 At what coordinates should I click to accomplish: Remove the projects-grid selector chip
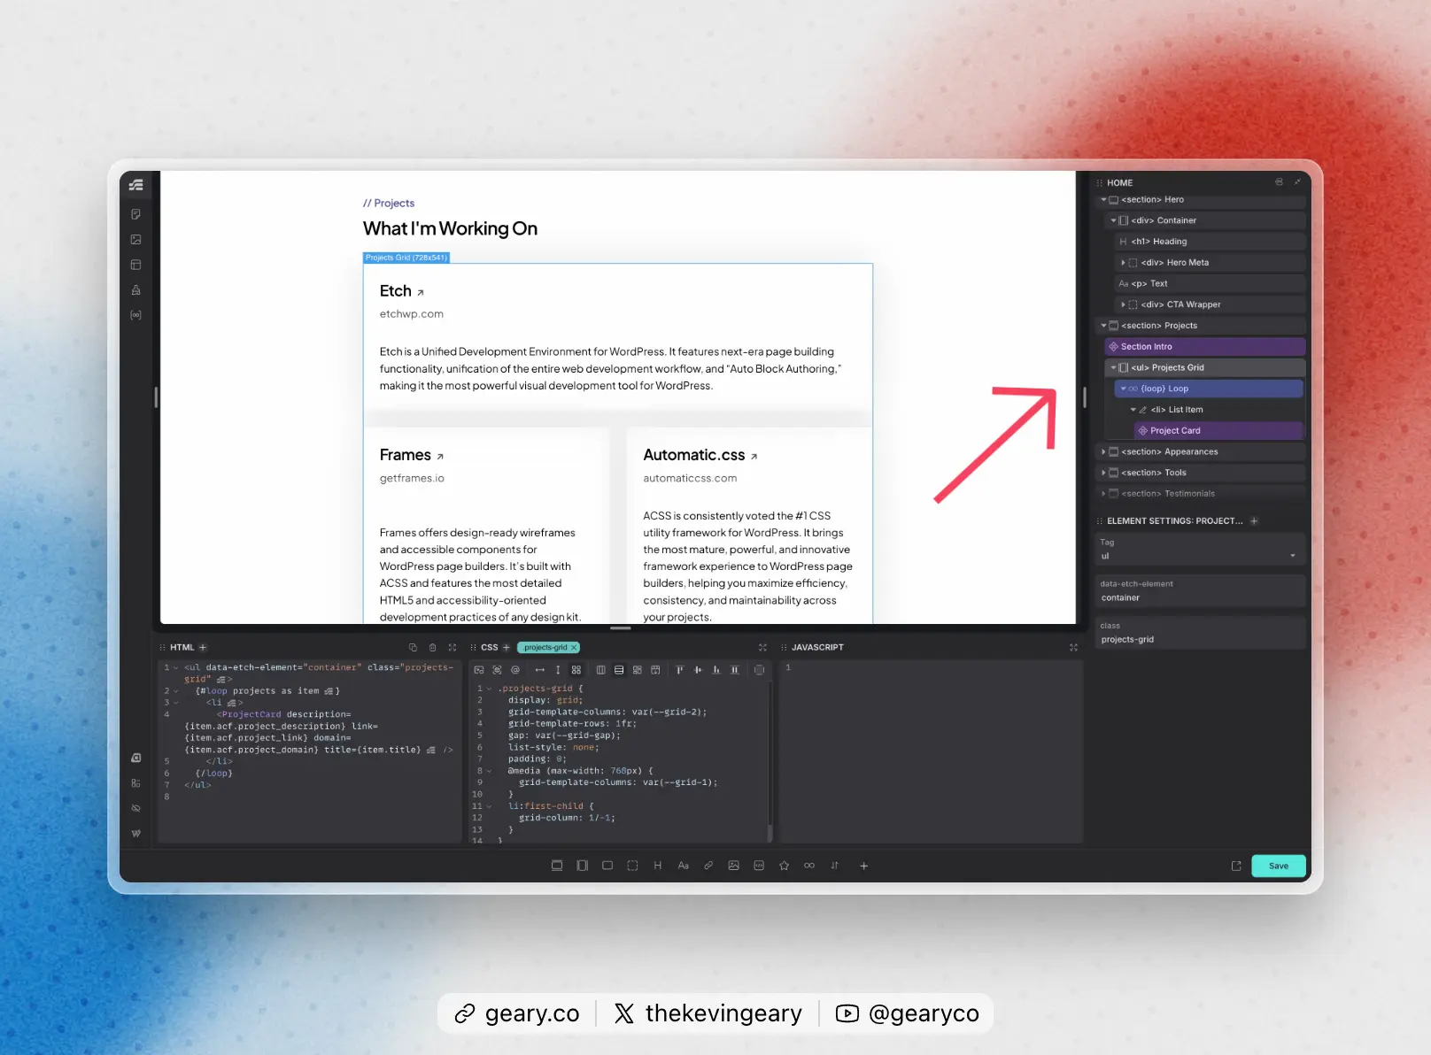pos(574,648)
